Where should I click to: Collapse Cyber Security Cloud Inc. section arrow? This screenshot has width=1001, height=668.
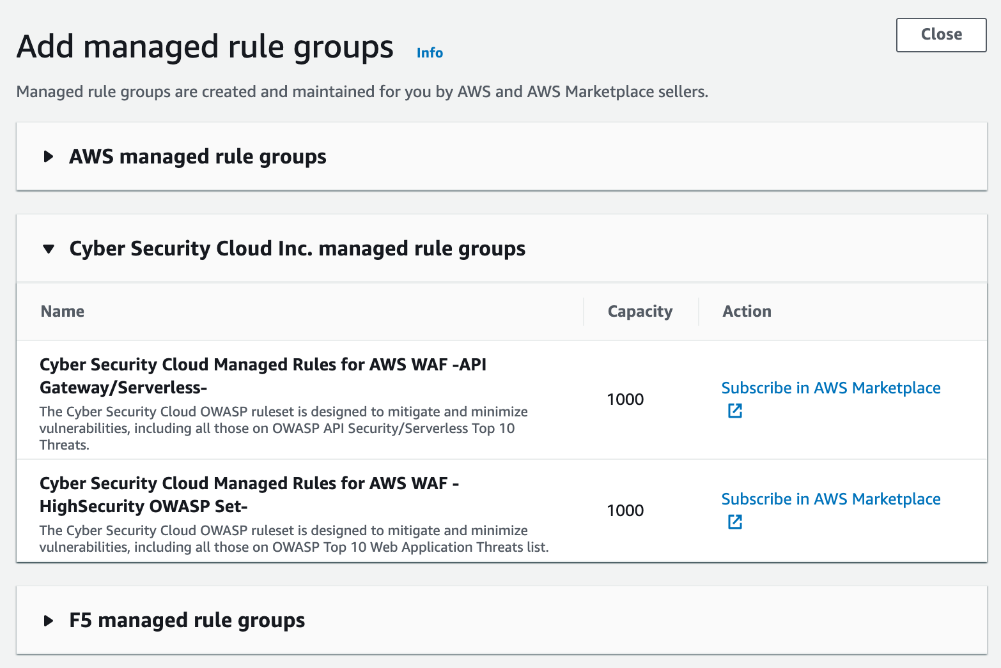click(x=49, y=248)
